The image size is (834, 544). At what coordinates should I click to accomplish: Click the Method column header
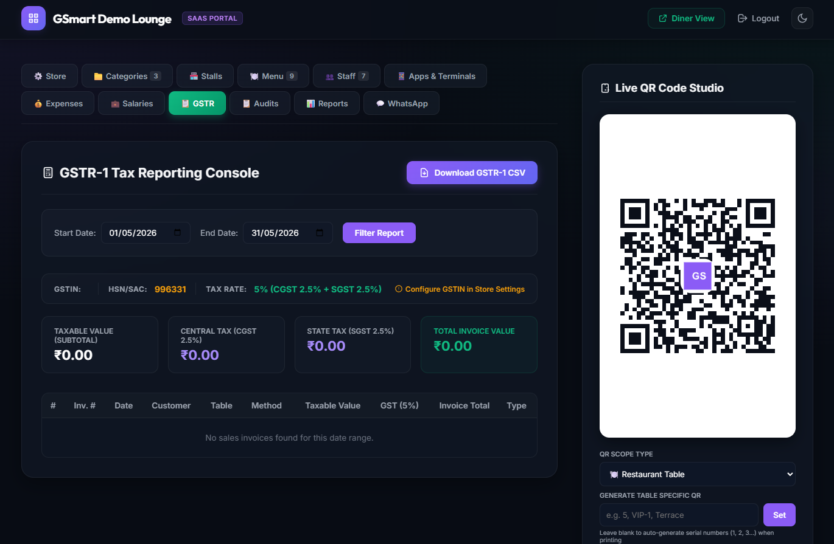point(267,405)
